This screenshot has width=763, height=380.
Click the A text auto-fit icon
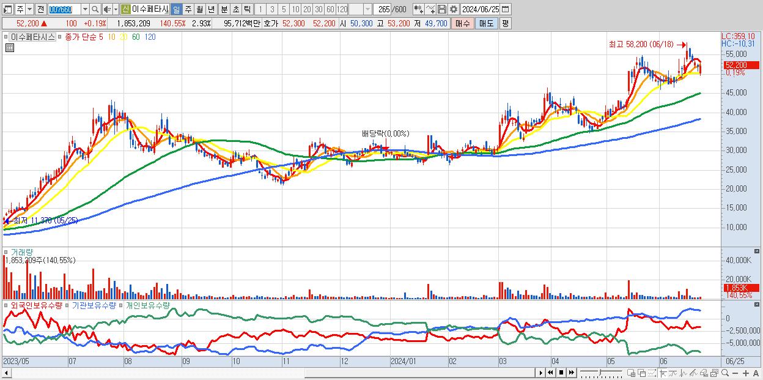756,373
